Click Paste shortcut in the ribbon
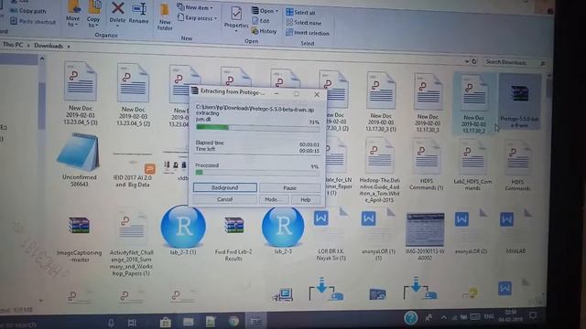Viewport: 586px width, 329px height. click(x=33, y=22)
